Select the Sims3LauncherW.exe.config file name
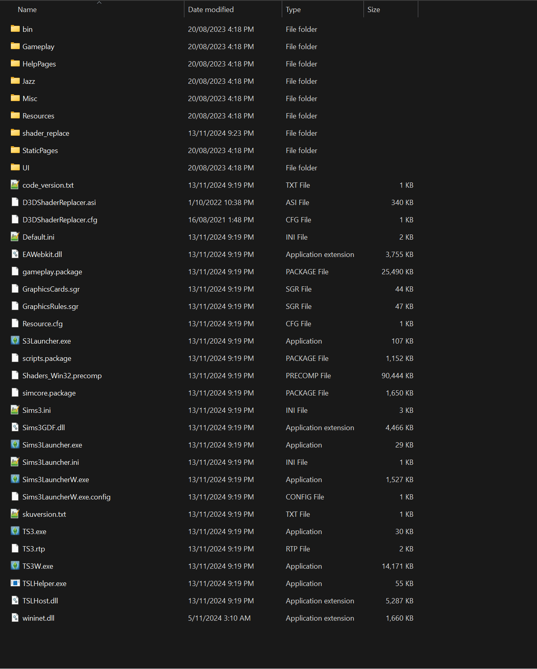 tap(66, 497)
